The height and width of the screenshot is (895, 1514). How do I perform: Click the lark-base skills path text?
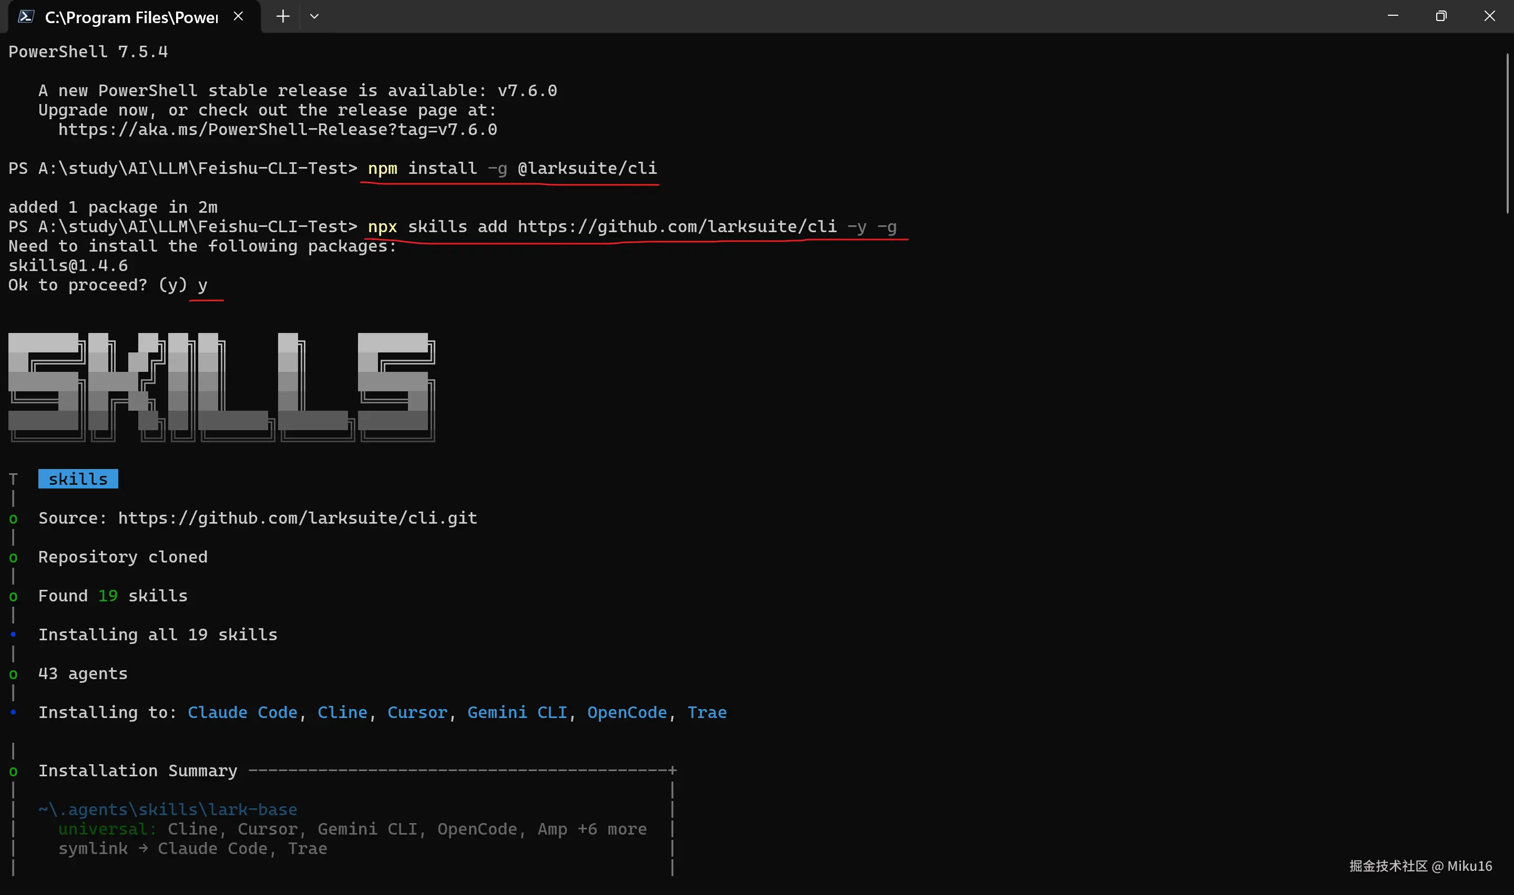168,809
